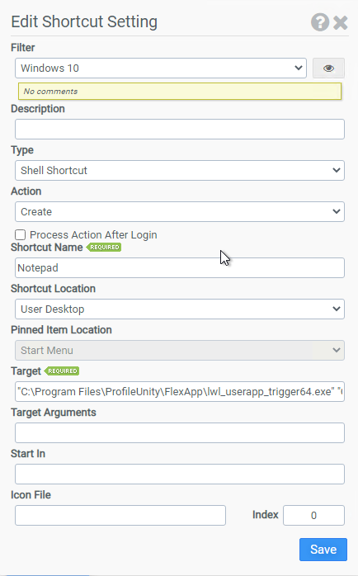Image resolution: width=358 pixels, height=576 pixels.
Task: Enable Process Action After Login checkbox
Action: [x=20, y=234]
